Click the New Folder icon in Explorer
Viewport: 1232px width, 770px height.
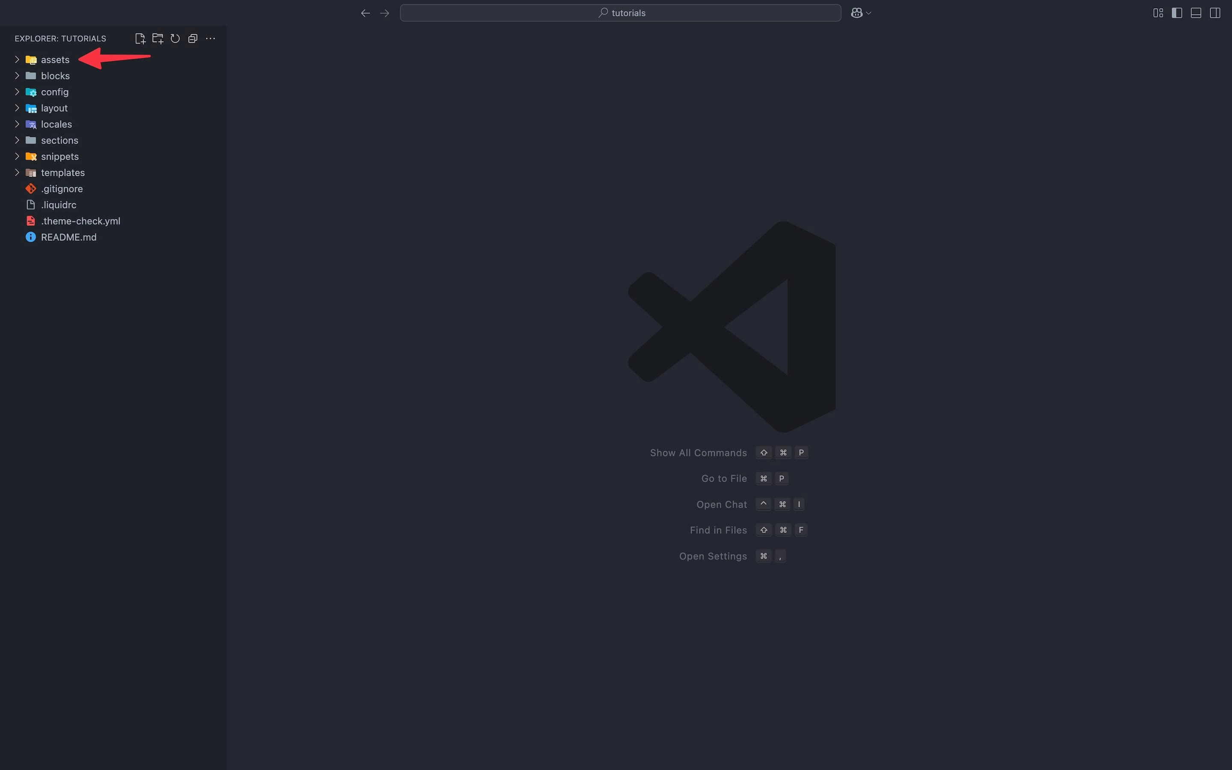(x=158, y=38)
